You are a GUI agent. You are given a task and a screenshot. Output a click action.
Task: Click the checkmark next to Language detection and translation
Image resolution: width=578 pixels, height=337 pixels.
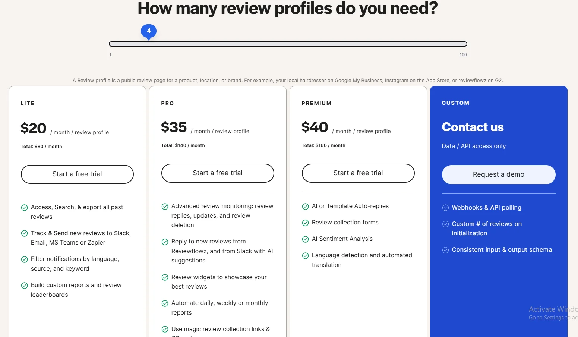(305, 255)
